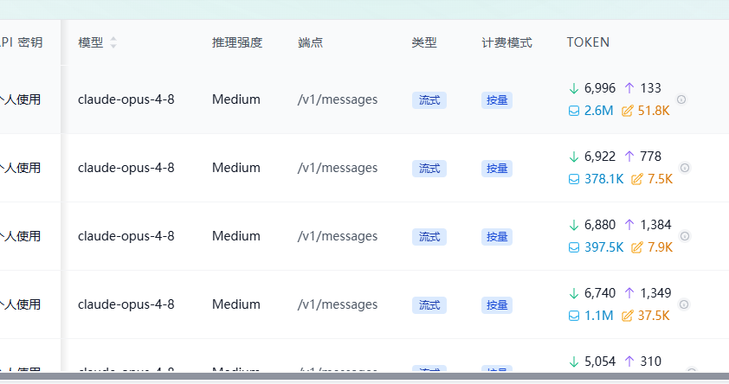Viewport: 729px width, 384px height.
Task: Click the 推理强度 column header
Action: 237,42
